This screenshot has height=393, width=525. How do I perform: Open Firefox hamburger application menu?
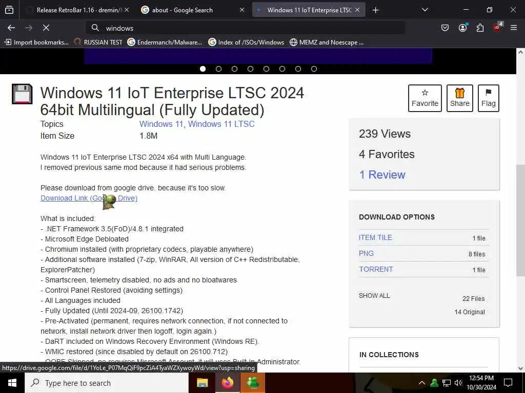pos(514,28)
